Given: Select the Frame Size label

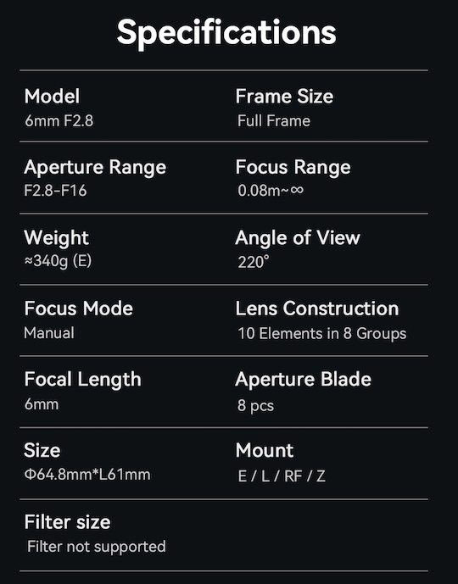Looking at the screenshot, I should click(x=284, y=96).
